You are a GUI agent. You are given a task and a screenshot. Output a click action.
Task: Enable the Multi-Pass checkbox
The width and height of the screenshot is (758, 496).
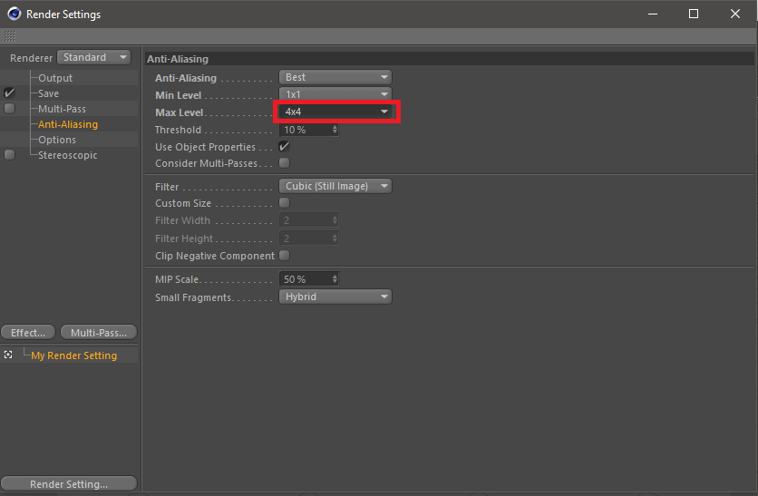point(9,108)
